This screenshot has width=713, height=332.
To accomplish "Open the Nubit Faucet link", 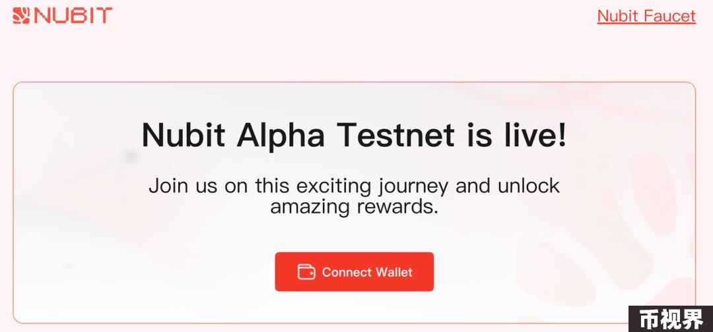I will click(646, 16).
